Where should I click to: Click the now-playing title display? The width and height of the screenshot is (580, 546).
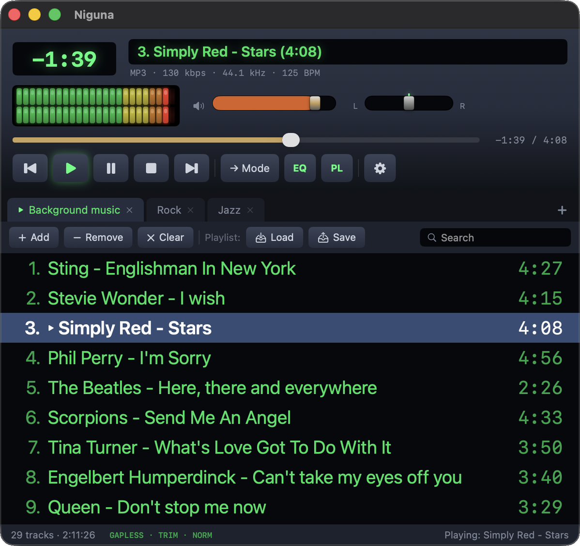348,52
